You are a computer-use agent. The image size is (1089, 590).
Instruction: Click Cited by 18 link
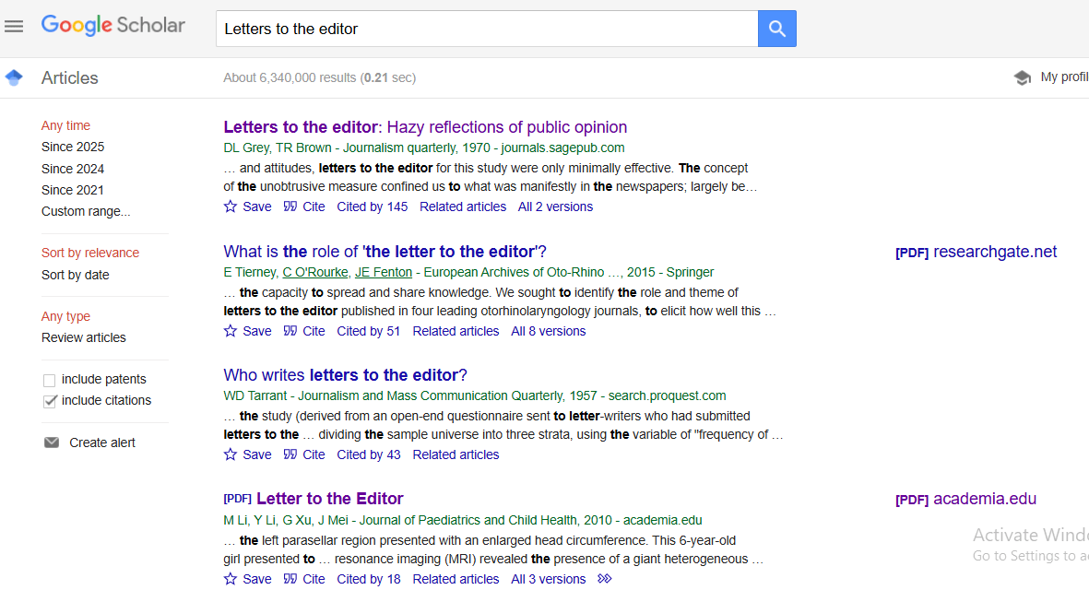(368, 579)
